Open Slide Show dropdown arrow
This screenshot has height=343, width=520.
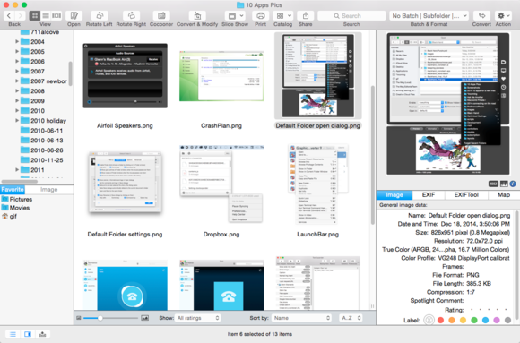coord(242,15)
